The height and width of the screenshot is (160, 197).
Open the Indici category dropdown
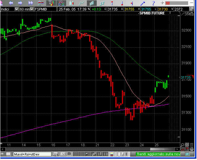[17, 9]
